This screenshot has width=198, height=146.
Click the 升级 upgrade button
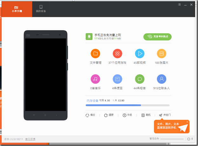click(x=127, y=115)
